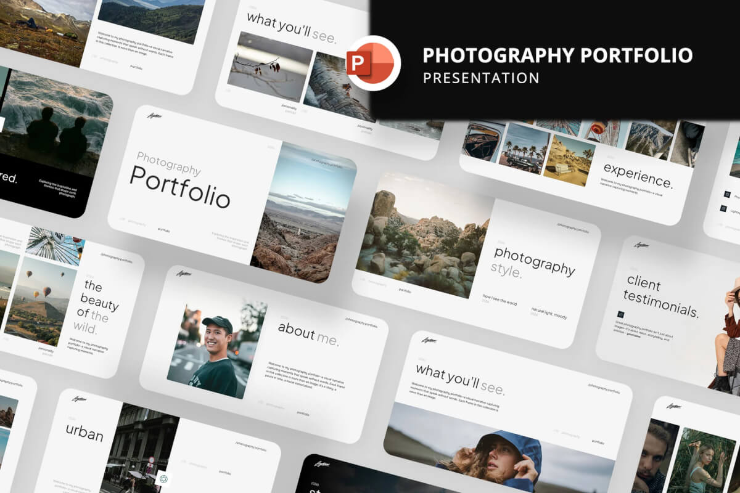The image size is (740, 493).
Task: Open the "Photography Portfolio" title slide
Action: click(x=232, y=194)
